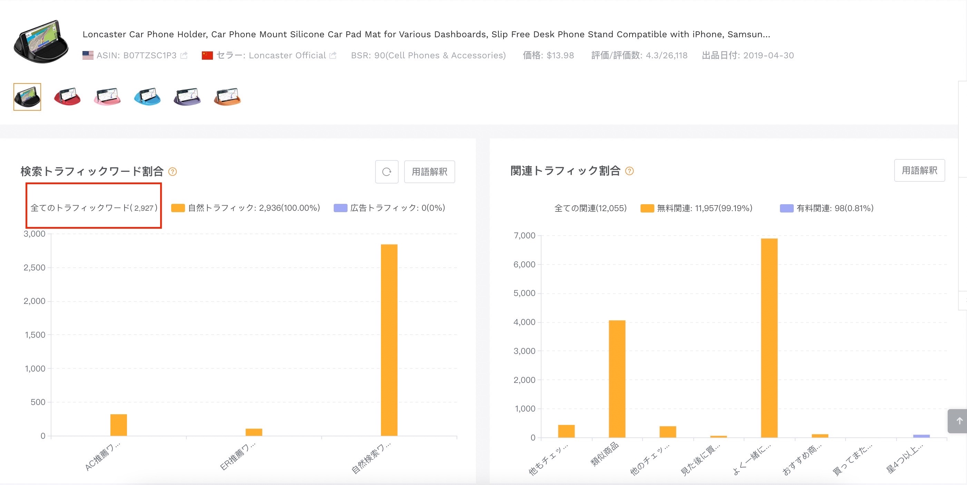Click the US flag icon beside the ASIN
The height and width of the screenshot is (485, 967).
(88, 55)
